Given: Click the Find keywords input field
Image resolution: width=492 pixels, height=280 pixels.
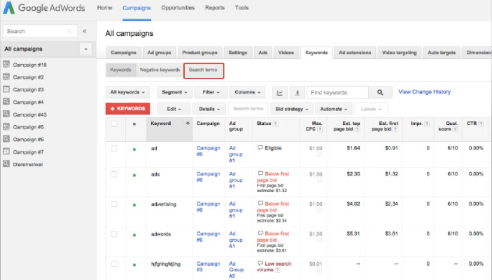Looking at the screenshot, I should [x=338, y=93].
